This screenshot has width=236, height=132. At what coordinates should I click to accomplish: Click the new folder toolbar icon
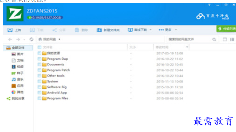[x=99, y=30]
